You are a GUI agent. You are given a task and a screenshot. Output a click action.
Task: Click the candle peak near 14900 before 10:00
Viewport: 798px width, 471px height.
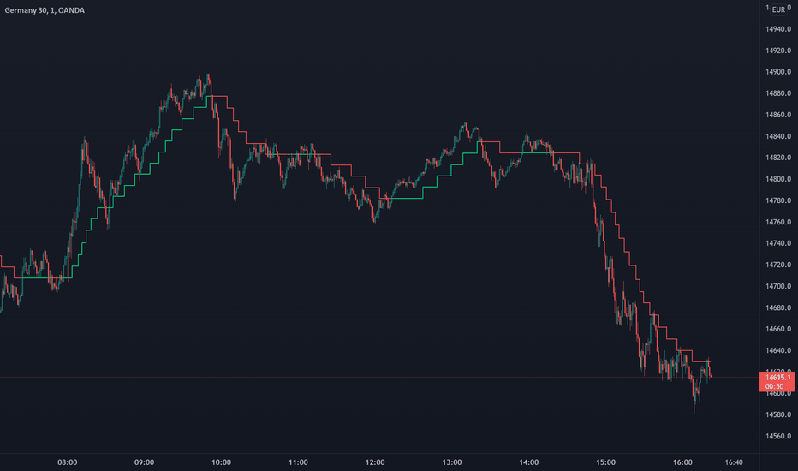[x=208, y=75]
